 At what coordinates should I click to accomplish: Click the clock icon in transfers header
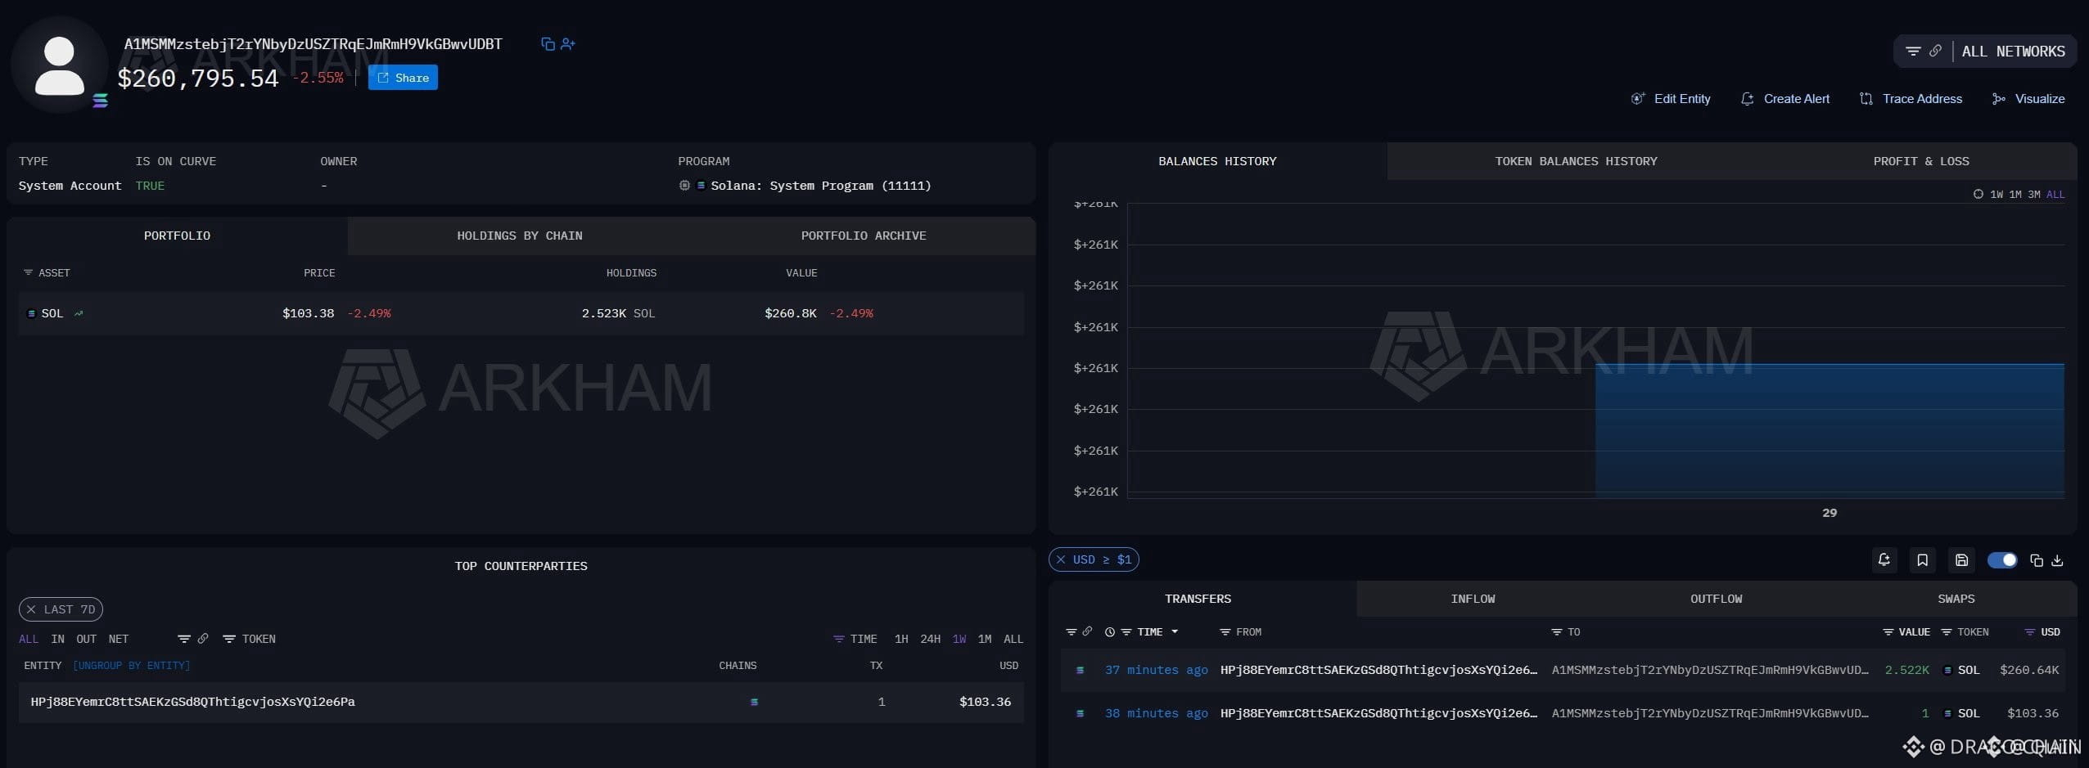(1110, 632)
